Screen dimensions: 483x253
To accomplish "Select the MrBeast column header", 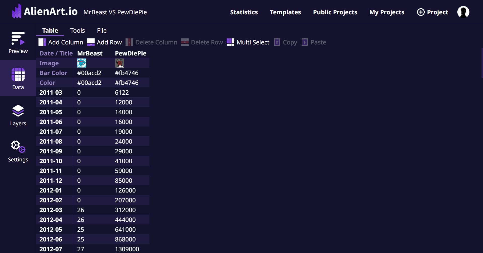I will click(x=93, y=53).
